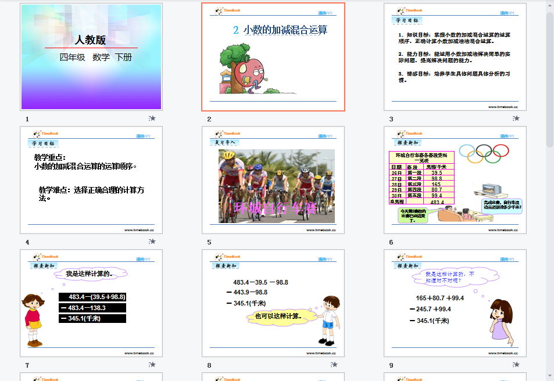Click slide number label 5
554x381 pixels.
[x=209, y=242]
